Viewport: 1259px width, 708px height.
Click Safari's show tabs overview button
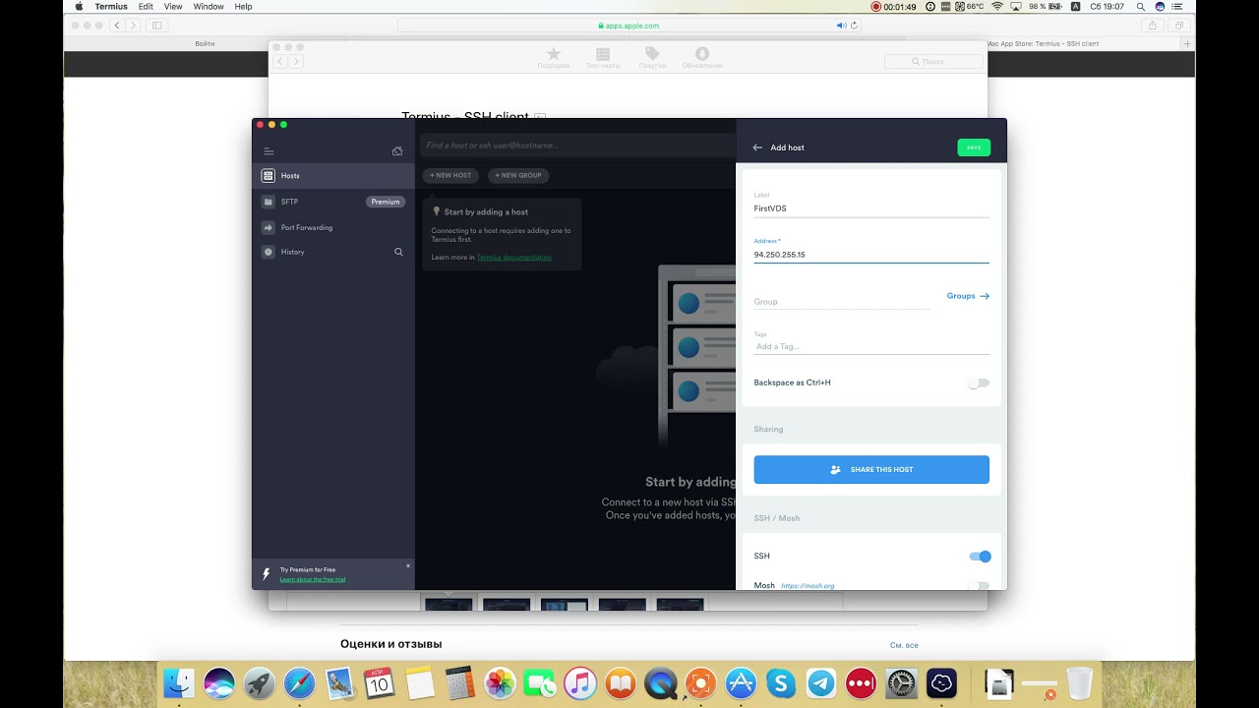(1178, 26)
